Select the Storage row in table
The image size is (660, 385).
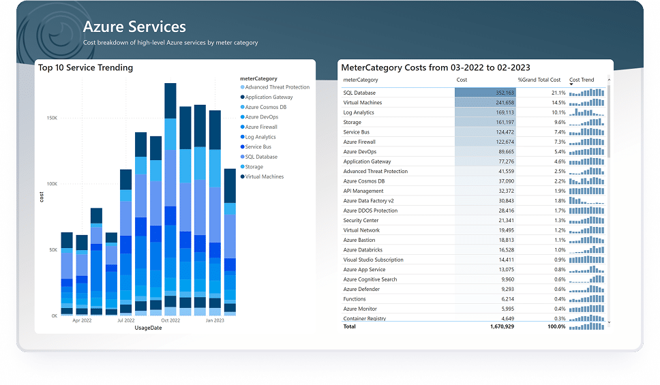[474, 122]
